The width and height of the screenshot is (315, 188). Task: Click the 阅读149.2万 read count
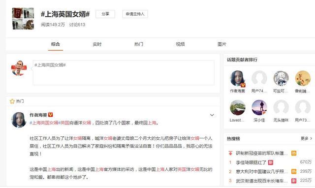click(53, 25)
